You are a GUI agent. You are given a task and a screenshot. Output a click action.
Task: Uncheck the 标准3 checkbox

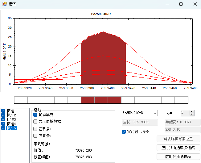(x=3, y=119)
